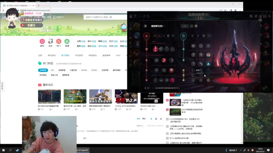The image size is (273, 153).
Task: Pick the Cheap Shot rune
Action: pos(156,60)
